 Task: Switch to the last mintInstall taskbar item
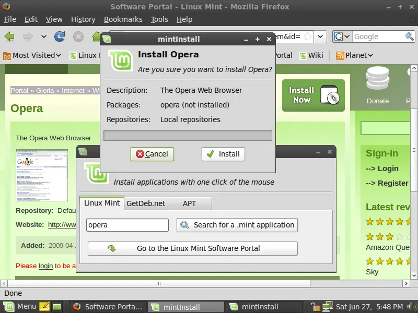click(264, 307)
